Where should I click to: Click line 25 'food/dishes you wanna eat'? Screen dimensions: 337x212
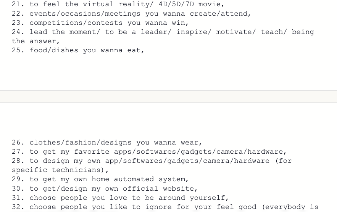tap(78, 50)
